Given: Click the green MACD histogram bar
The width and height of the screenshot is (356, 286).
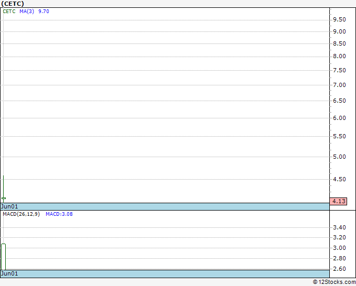Looking at the screenshot, I should click(x=4, y=257).
